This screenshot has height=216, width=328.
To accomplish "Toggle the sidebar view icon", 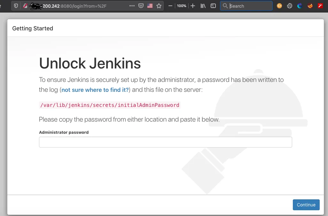I will tap(213, 6).
